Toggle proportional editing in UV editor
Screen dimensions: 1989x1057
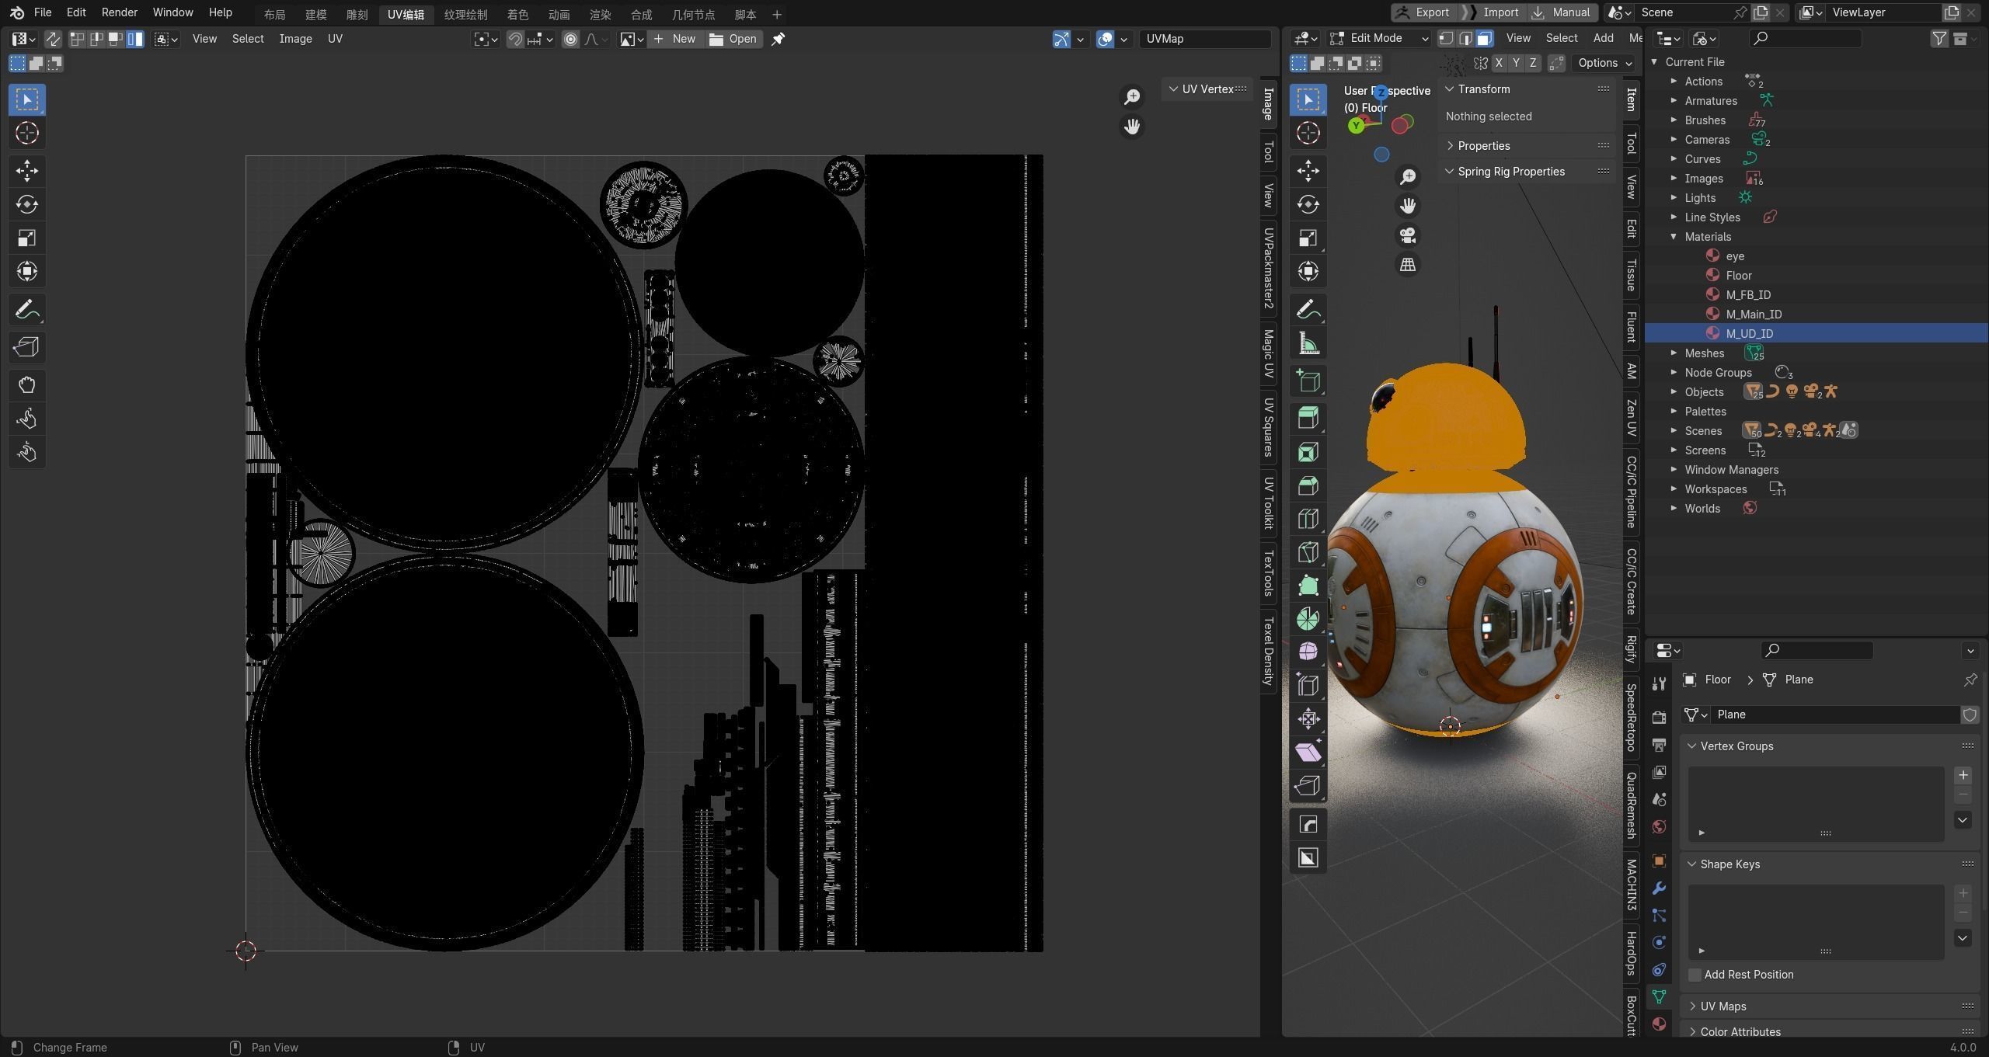click(x=571, y=39)
